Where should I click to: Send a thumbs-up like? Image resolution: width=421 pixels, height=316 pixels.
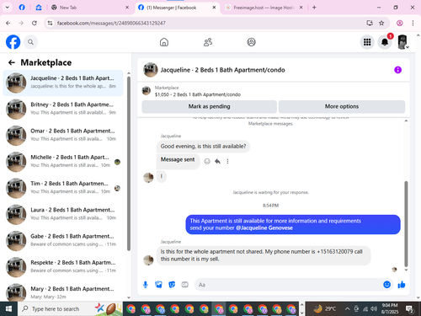click(402, 285)
